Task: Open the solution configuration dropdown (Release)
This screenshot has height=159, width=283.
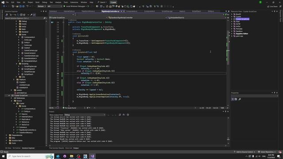Action: tap(42, 6)
